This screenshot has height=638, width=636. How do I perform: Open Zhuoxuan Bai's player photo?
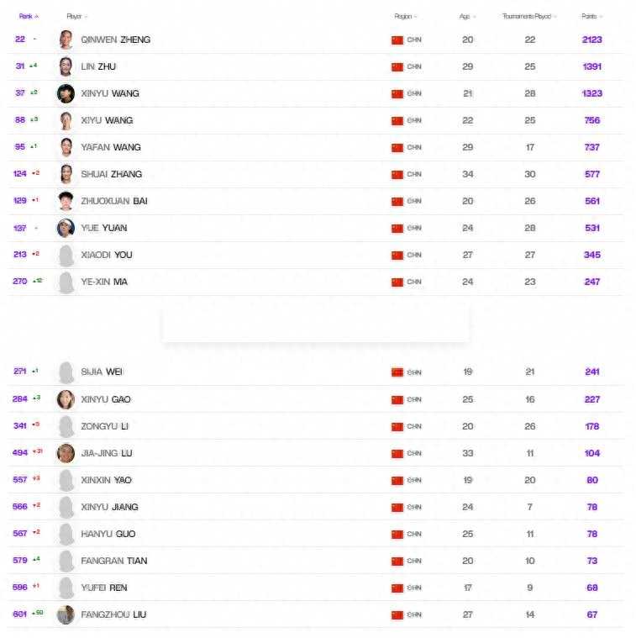pos(66,201)
